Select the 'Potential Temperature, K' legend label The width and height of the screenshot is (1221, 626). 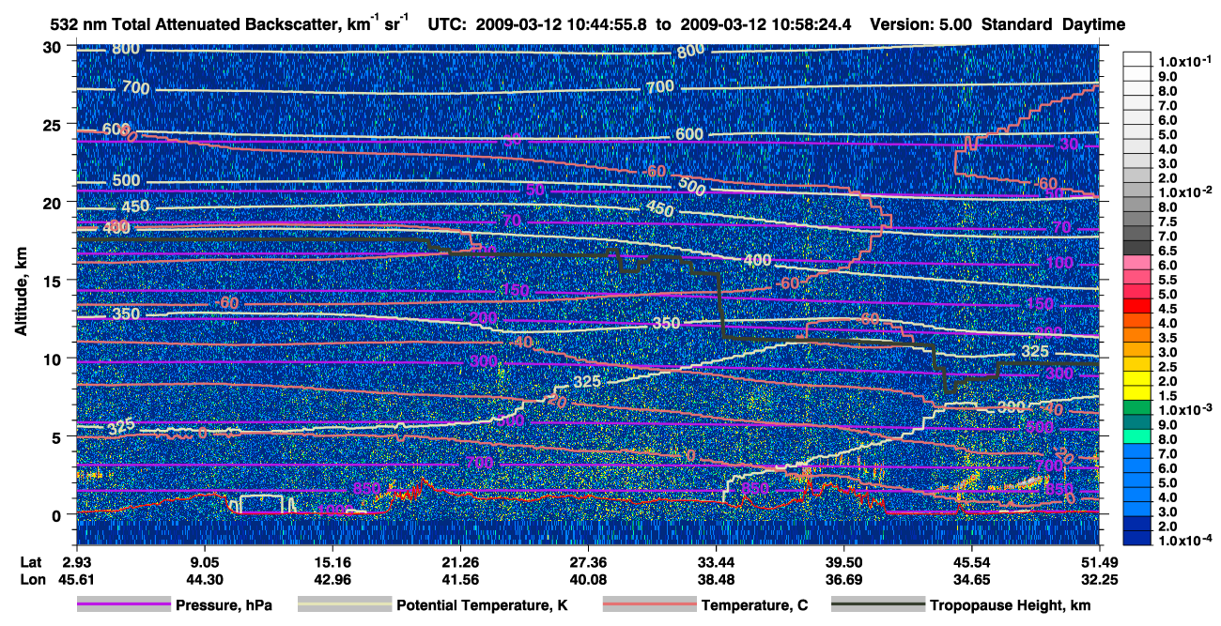482,606
